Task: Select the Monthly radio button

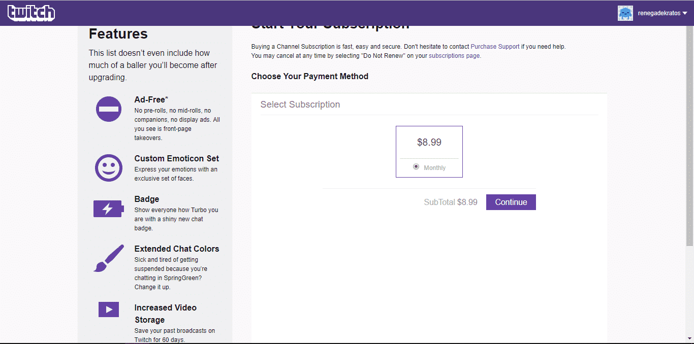Action: click(416, 166)
